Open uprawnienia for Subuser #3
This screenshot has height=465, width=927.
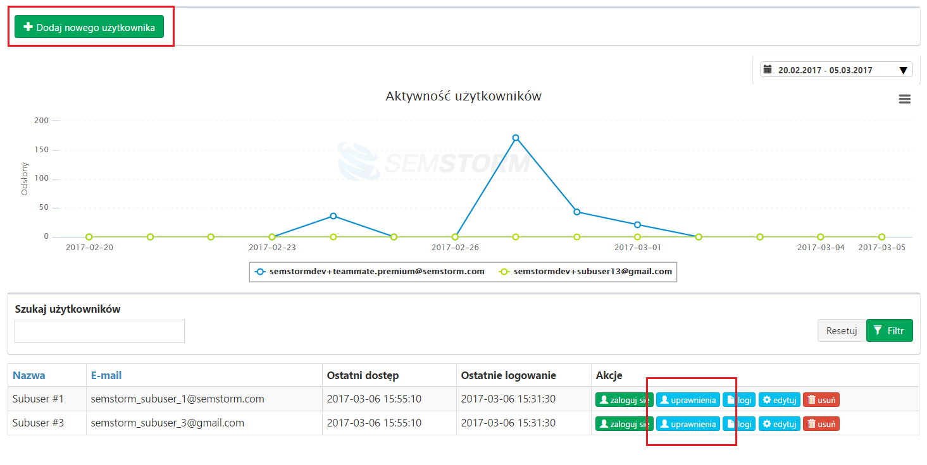[x=688, y=424]
